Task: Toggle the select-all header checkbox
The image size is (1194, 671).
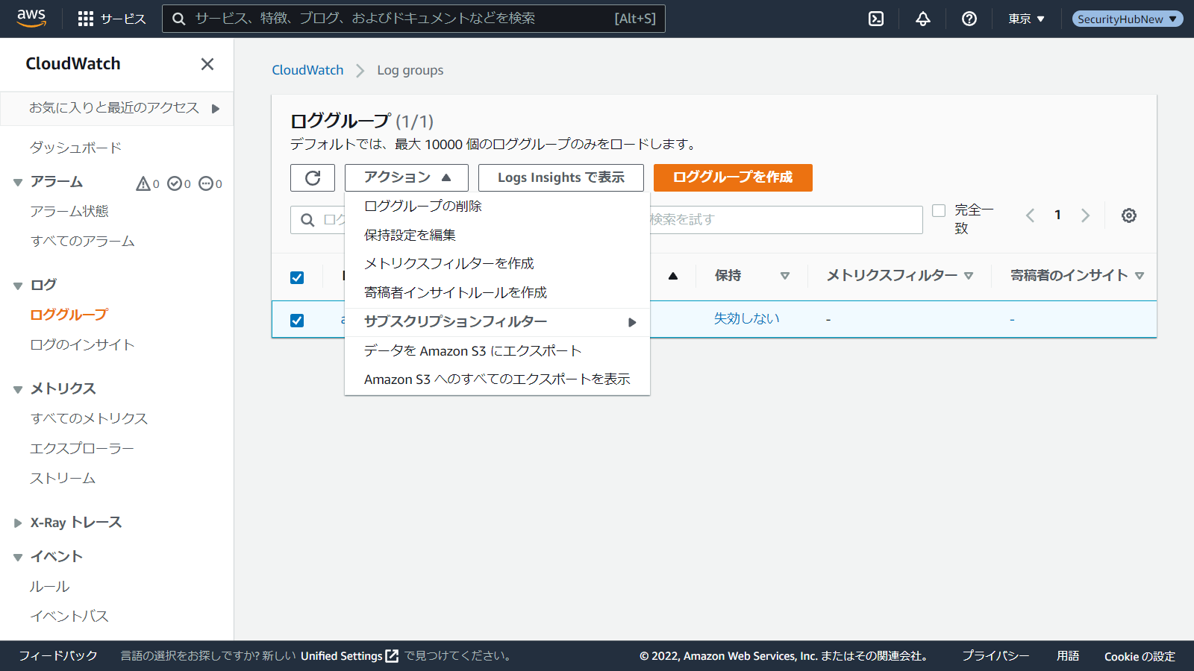Action: click(297, 277)
